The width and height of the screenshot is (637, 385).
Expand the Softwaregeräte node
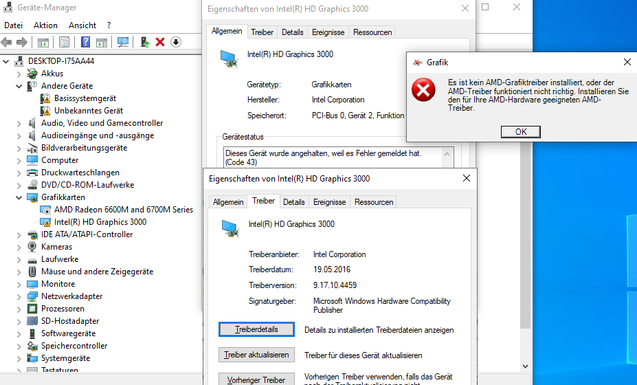[19, 333]
